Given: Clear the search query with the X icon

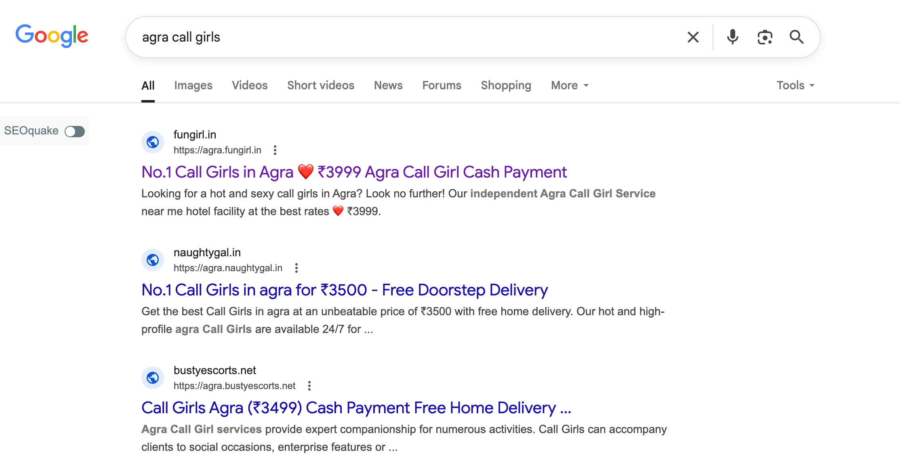Looking at the screenshot, I should pyautogui.click(x=692, y=37).
